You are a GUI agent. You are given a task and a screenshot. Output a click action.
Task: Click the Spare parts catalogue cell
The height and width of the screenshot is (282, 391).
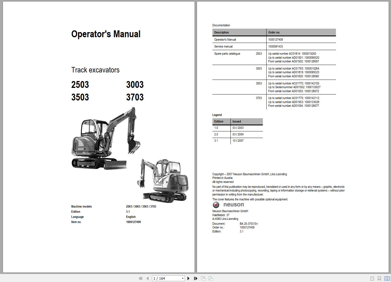[228, 54]
